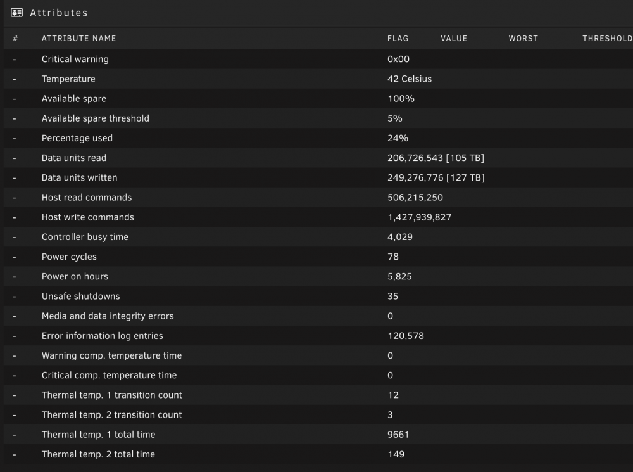Click the 120,578 error log value
The image size is (633, 472).
coord(406,336)
